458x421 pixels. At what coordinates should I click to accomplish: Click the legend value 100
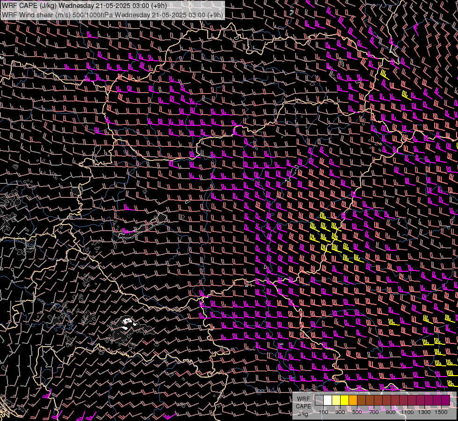[323, 412]
